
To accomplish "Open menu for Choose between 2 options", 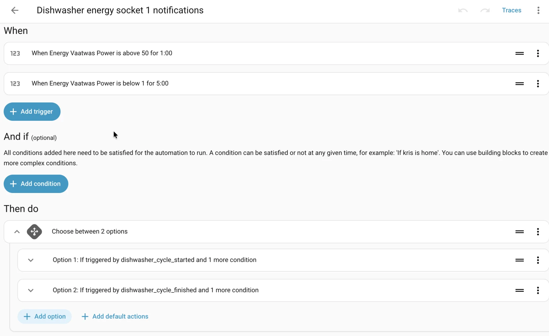I will [x=538, y=232].
